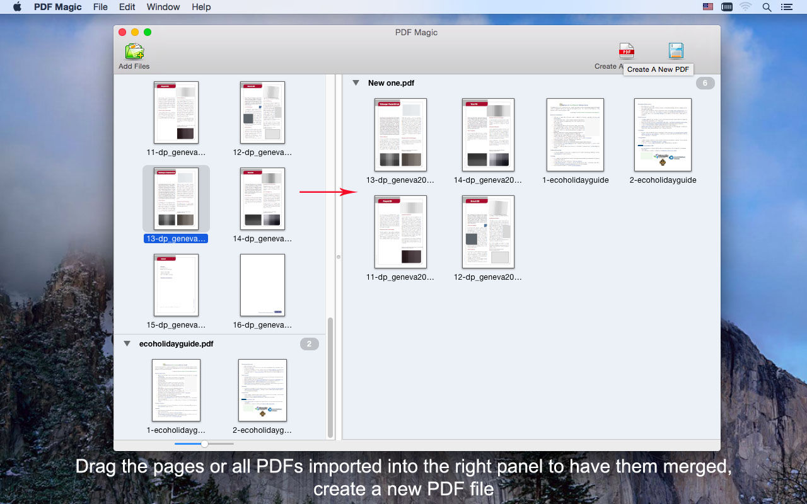Open the File menu

tap(100, 7)
